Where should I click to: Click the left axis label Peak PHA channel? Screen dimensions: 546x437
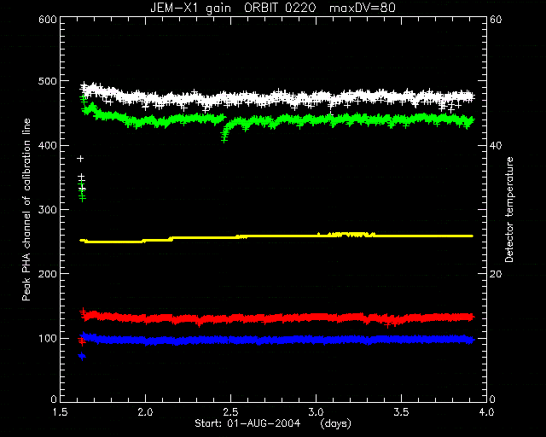coord(26,209)
